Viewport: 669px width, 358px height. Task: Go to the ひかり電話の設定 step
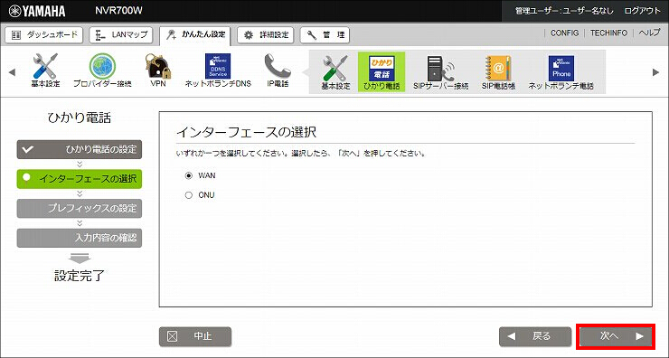(80, 149)
